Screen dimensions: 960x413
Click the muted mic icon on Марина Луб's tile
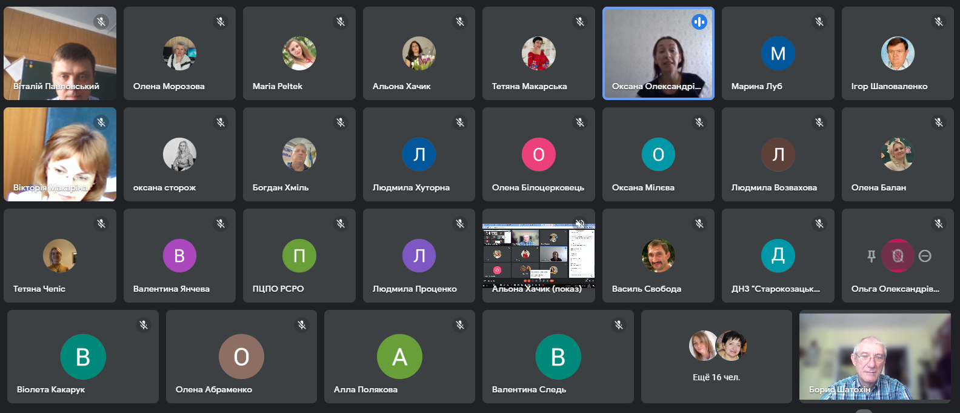(x=819, y=22)
